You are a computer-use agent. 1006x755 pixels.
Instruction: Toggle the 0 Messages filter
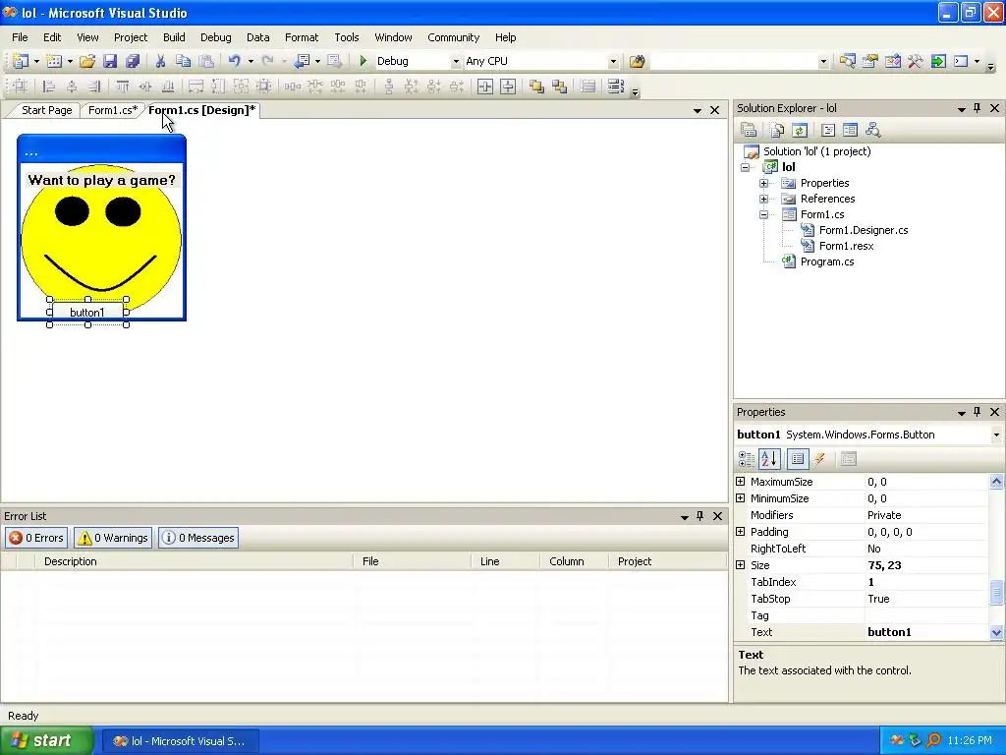(198, 538)
